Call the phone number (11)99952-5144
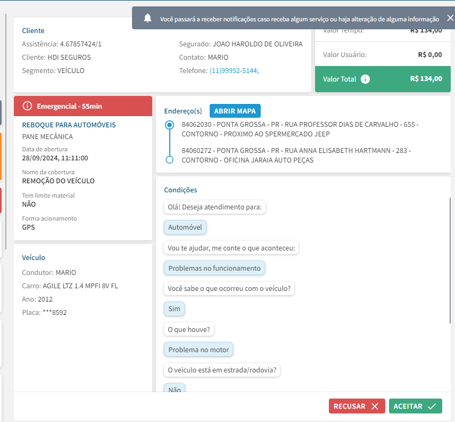 point(234,70)
